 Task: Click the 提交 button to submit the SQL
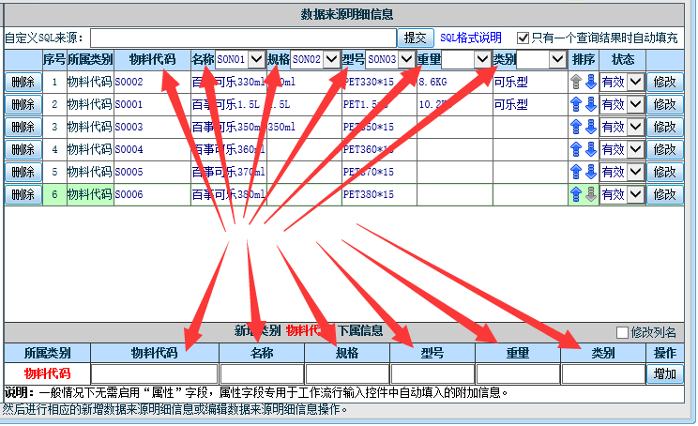415,38
